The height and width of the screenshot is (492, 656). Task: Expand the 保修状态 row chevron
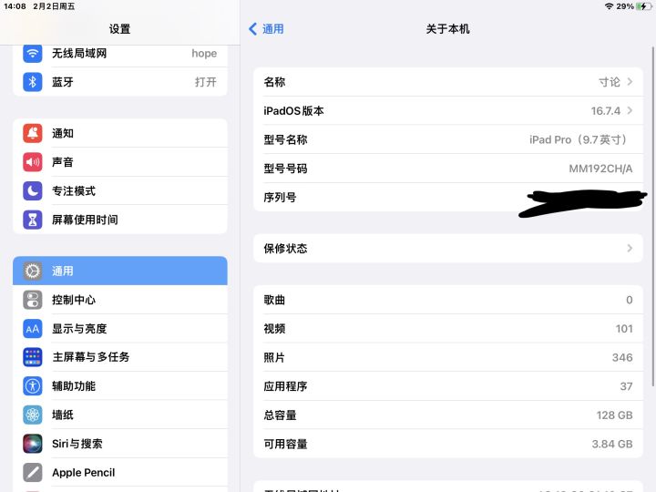630,249
